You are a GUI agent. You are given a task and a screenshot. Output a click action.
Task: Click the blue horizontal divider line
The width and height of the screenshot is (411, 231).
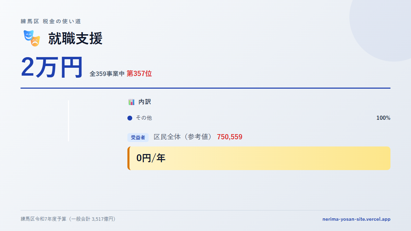206,88
